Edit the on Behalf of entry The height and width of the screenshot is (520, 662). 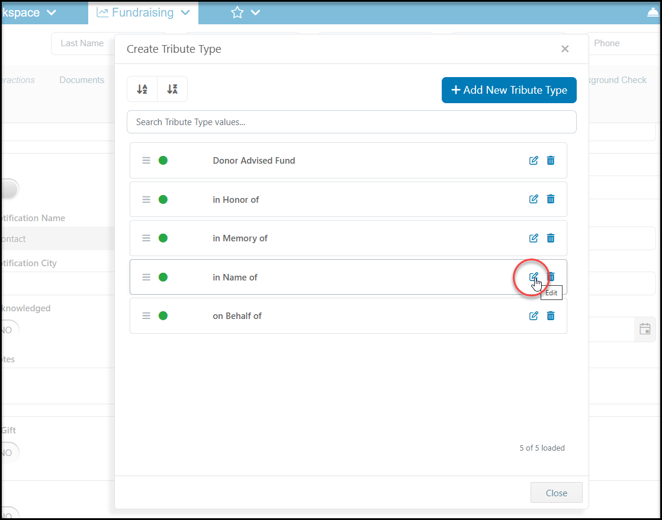534,316
